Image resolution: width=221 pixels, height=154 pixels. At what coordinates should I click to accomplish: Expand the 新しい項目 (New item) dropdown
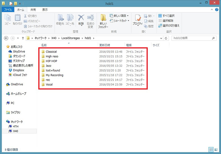[x=119, y=16]
